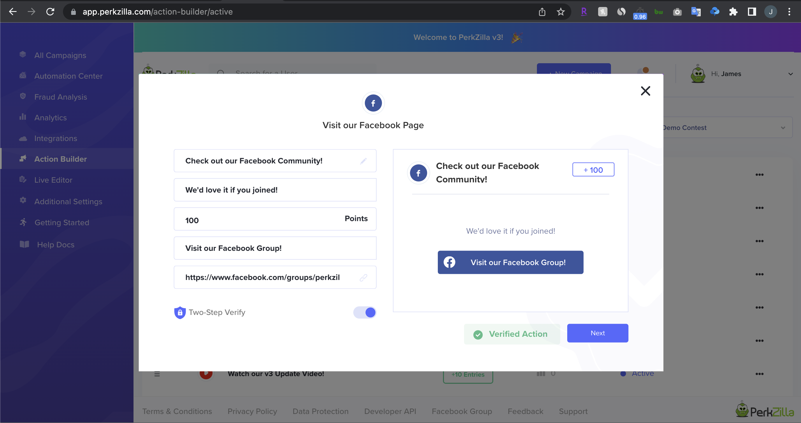Click the browser forward arrow

[31, 12]
